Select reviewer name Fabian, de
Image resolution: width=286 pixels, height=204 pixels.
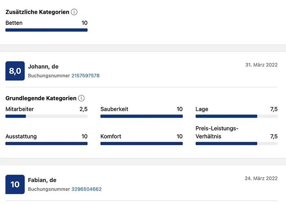coord(42,180)
